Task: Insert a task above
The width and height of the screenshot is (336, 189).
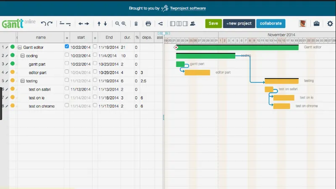Action: pos(62,23)
